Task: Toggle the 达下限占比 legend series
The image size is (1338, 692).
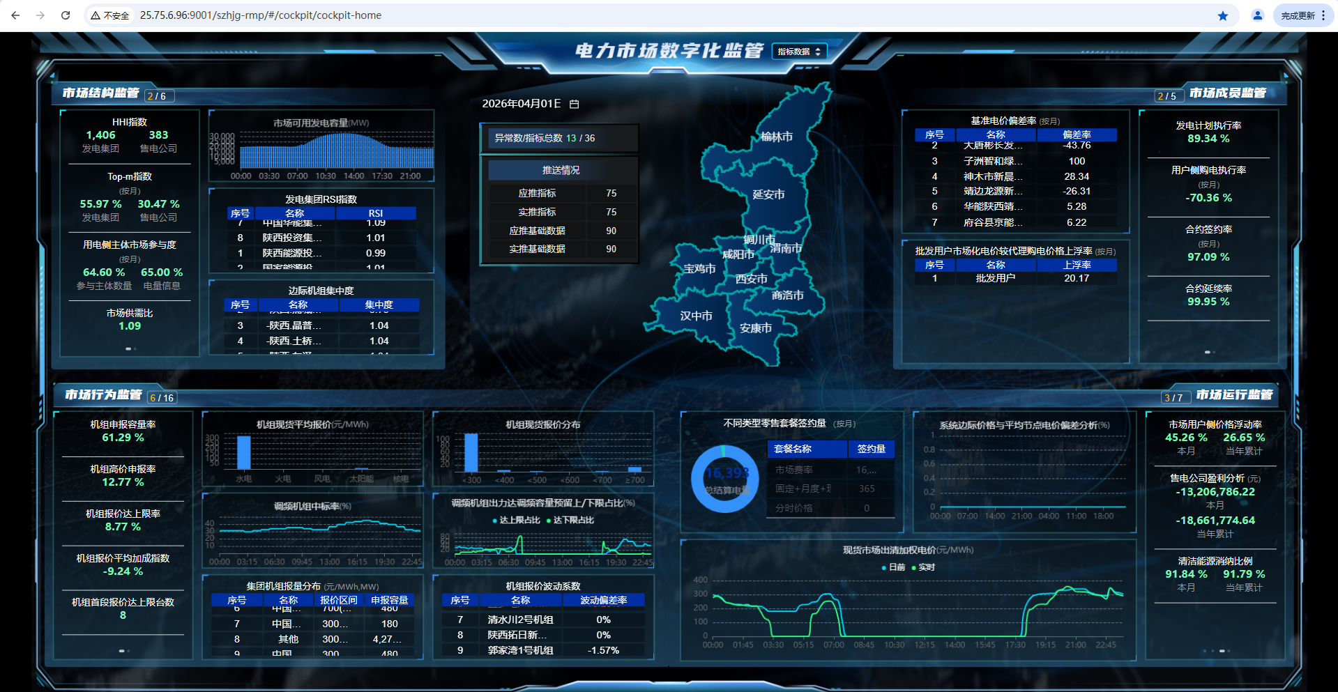Action: pyautogui.click(x=570, y=520)
